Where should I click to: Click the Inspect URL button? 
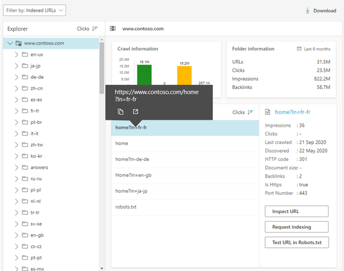pos(296,212)
